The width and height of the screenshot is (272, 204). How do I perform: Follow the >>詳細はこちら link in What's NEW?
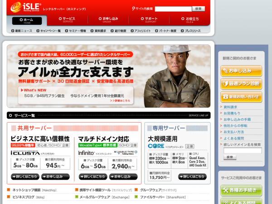tap(120, 100)
